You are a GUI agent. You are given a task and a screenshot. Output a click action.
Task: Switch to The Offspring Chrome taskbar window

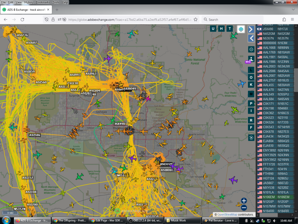[70, 220]
